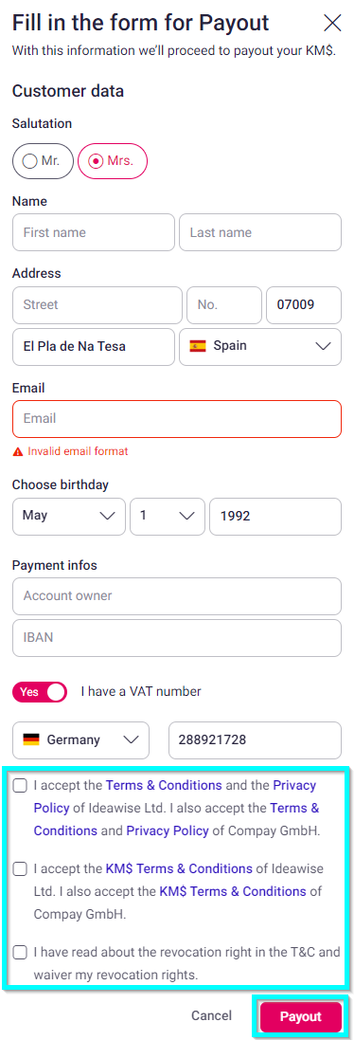This screenshot has width=354, height=1040.
Task: Close the Payout form with X icon
Action: coord(332,23)
